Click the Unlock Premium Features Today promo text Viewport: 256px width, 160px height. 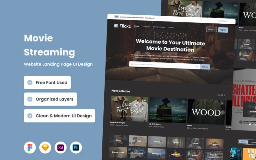(x=137, y=18)
